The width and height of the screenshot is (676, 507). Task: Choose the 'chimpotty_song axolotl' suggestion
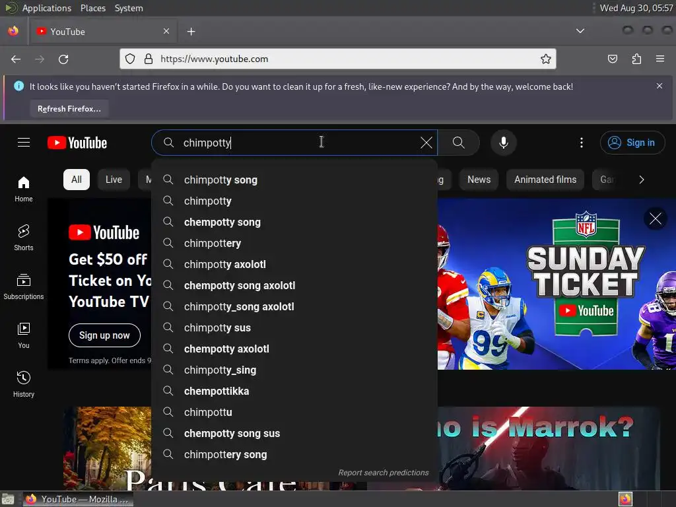tap(294, 306)
